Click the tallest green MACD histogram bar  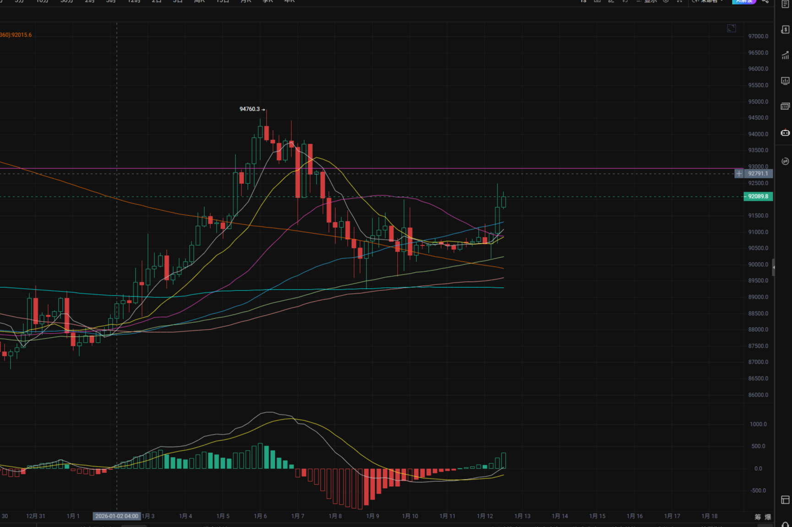tap(260, 456)
